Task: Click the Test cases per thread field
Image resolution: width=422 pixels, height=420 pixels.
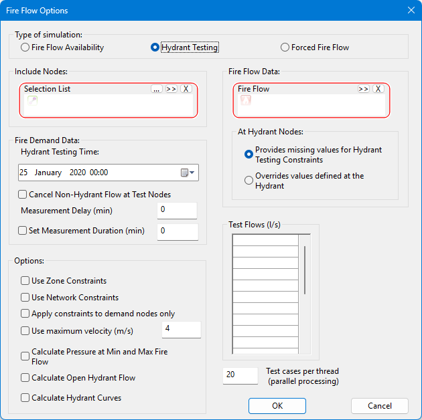Action: 240,375
